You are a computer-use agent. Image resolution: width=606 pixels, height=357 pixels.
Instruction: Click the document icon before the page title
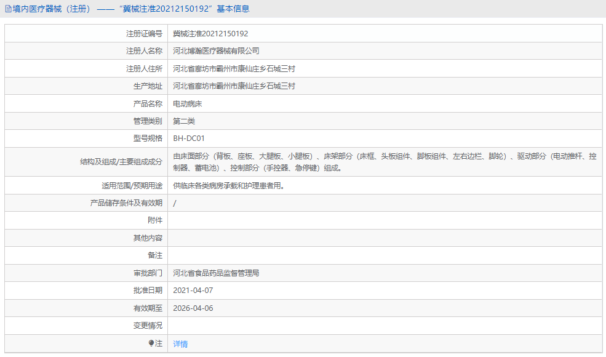[x=8, y=8]
